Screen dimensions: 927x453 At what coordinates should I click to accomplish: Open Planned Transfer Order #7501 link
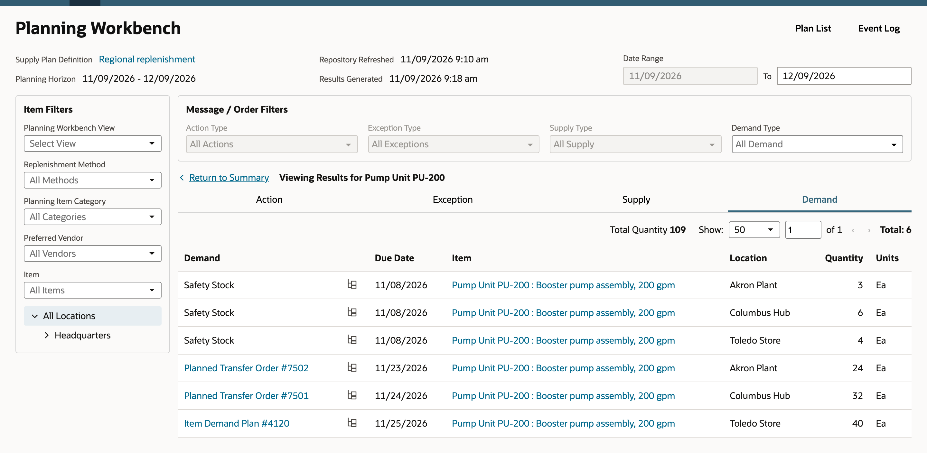click(x=246, y=396)
